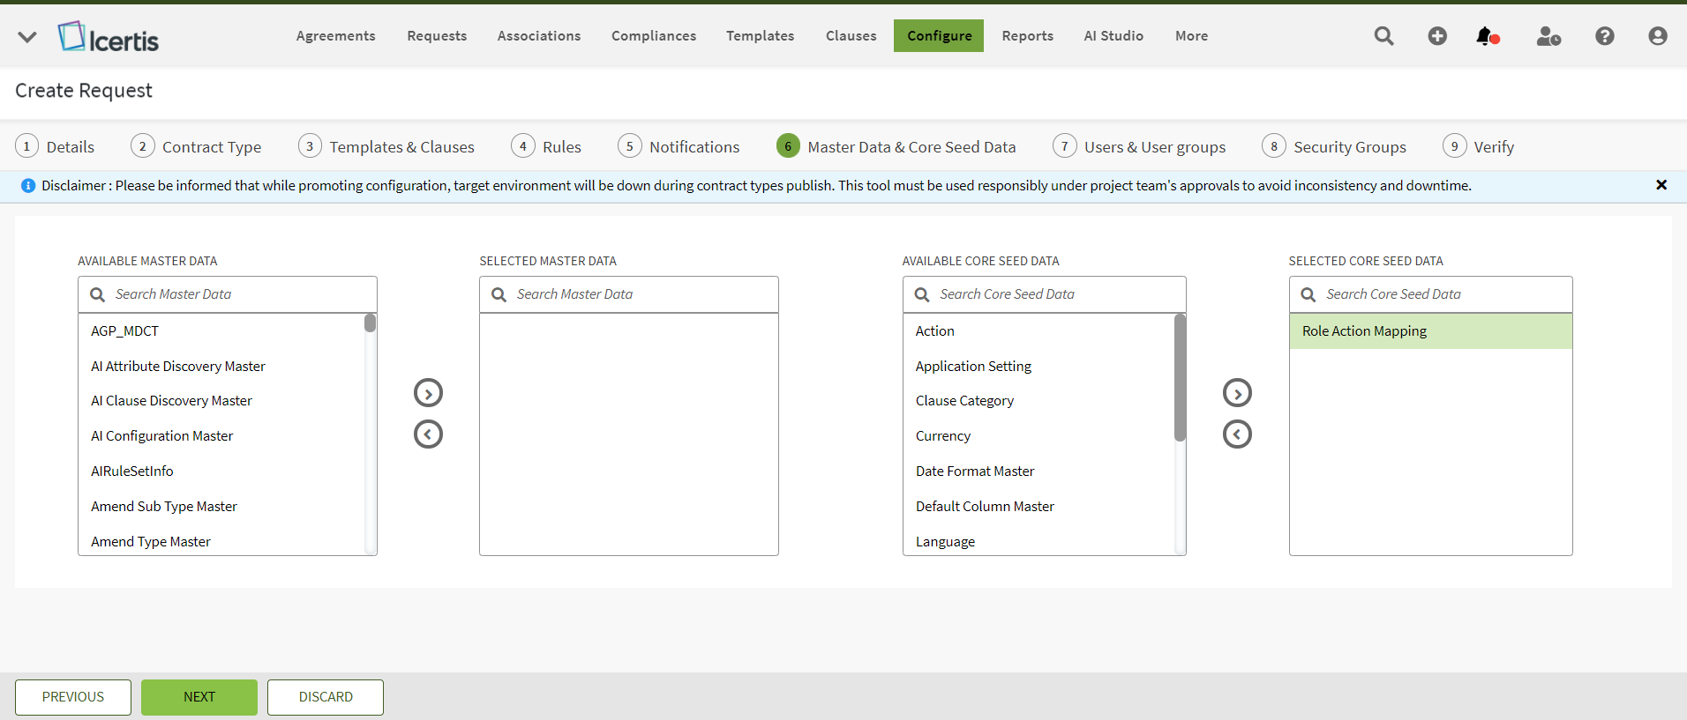1687x720 pixels.
Task: Move master data right with arrow button
Action: (428, 393)
